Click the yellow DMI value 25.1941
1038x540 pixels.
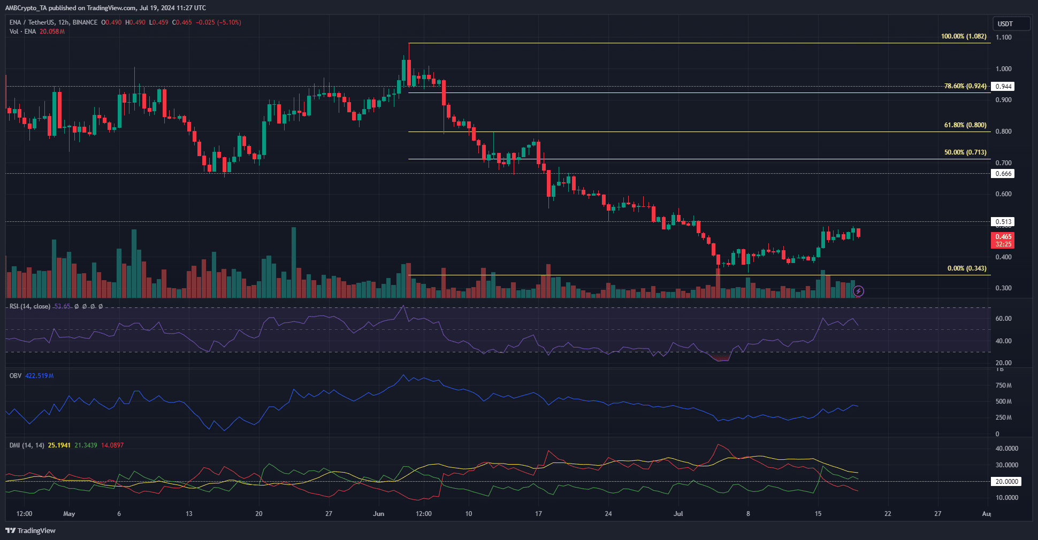pyautogui.click(x=59, y=445)
